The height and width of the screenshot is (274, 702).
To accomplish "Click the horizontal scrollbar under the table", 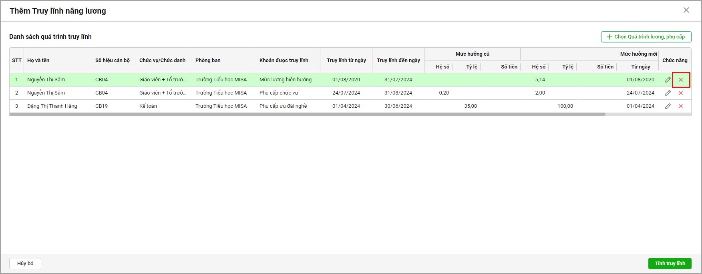I will 307,114.
